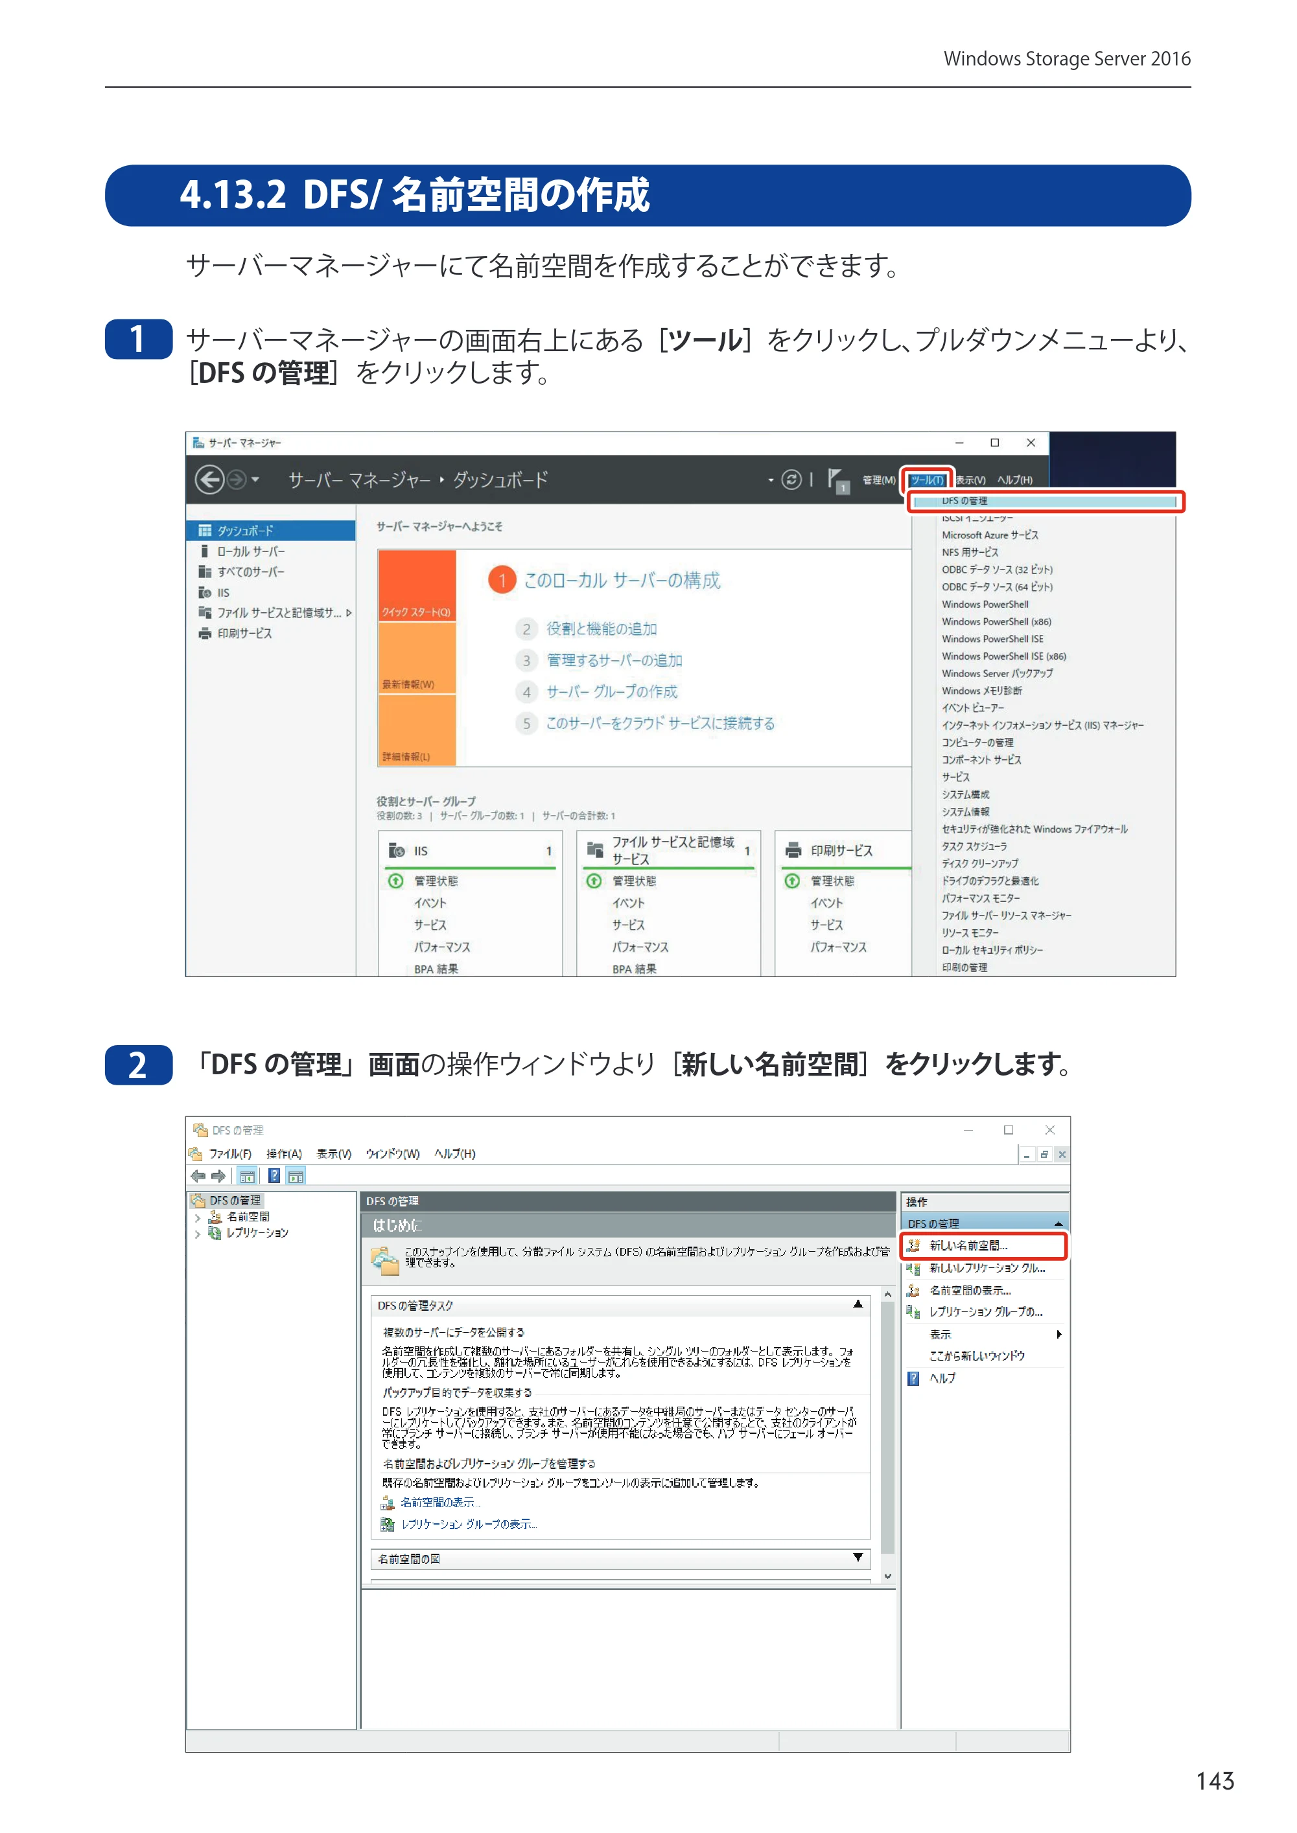Click このサーバーをクラウド サービスに接続する link

[660, 722]
